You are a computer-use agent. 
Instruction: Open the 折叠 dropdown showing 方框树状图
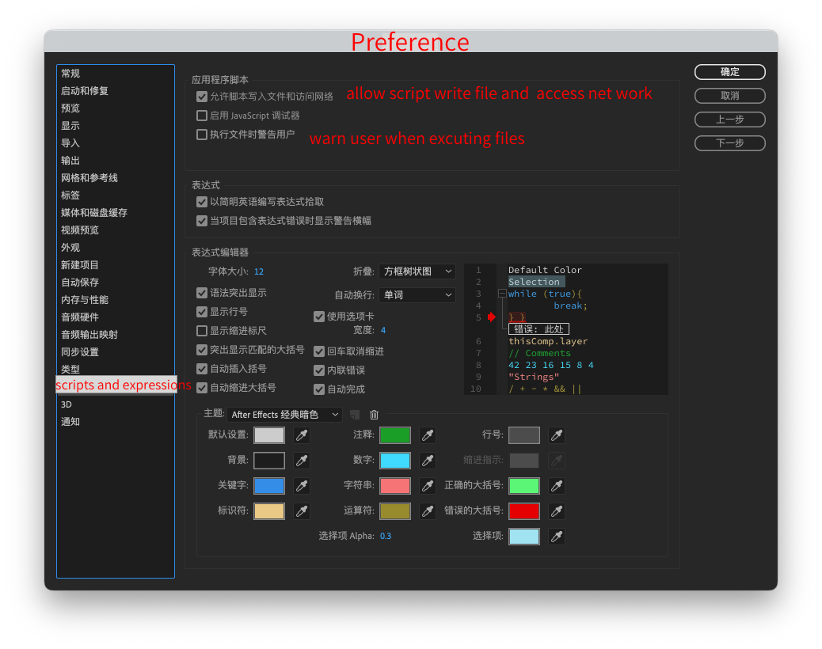[417, 271]
